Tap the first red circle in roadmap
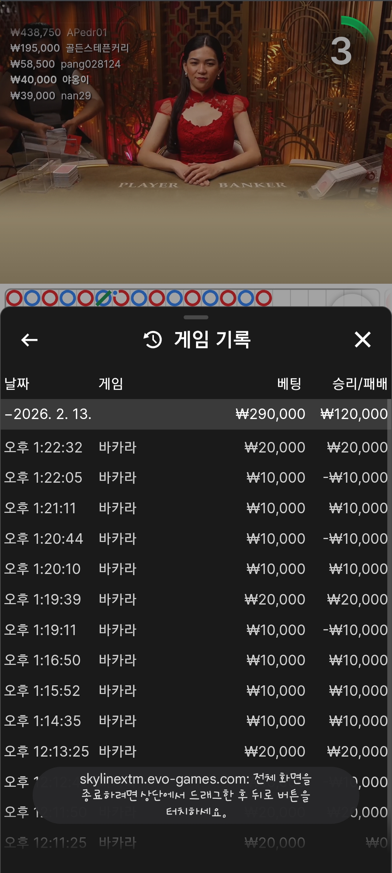The width and height of the screenshot is (392, 873). (x=15, y=298)
